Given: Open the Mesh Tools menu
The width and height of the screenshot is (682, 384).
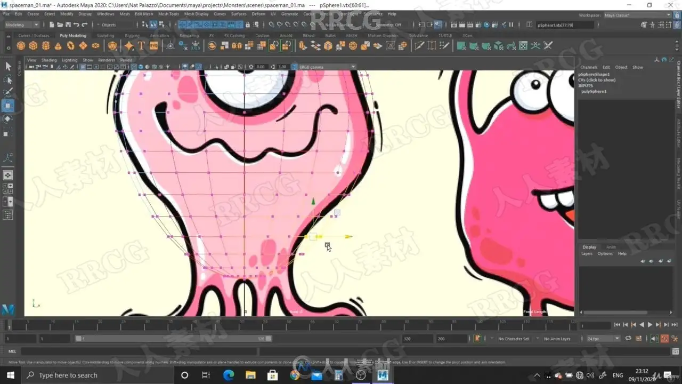Looking at the screenshot, I should 168,14.
